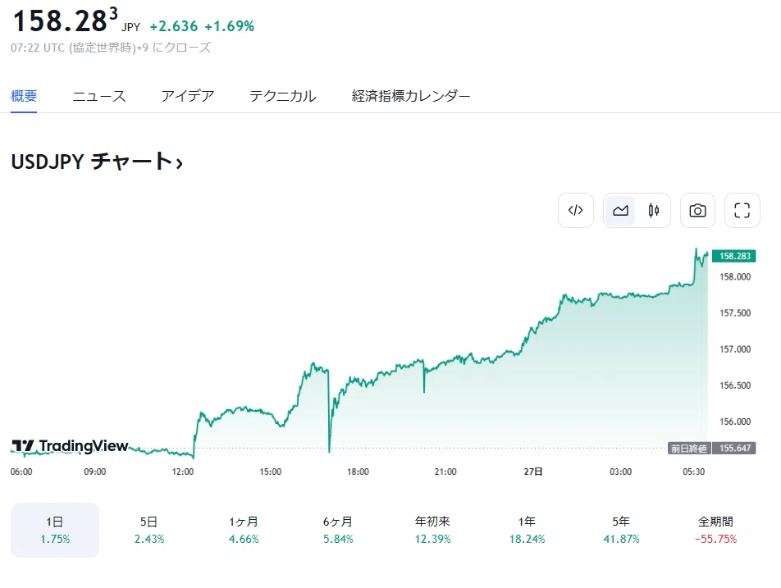Open chart in fullscreen mode
This screenshot has height=588, width=781.
click(742, 210)
